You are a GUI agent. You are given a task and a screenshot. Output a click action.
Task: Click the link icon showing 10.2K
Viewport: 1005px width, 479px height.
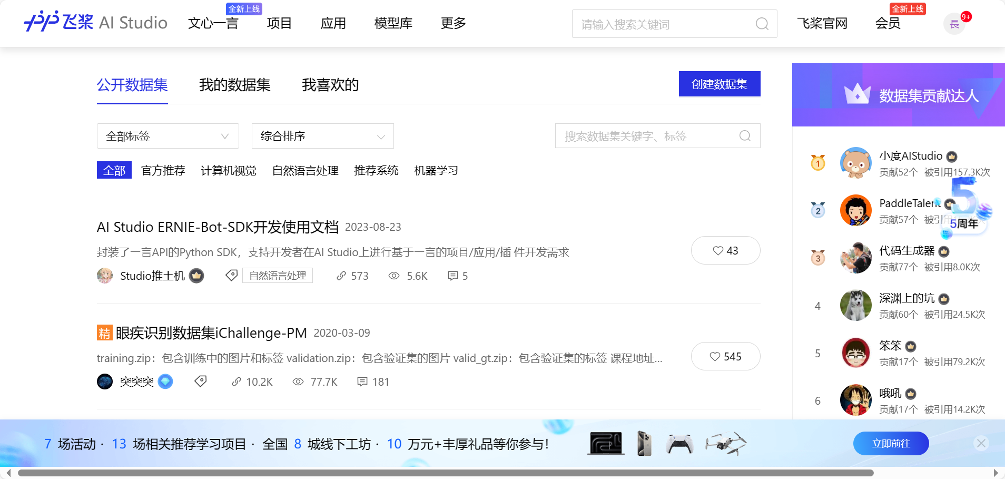(x=237, y=382)
